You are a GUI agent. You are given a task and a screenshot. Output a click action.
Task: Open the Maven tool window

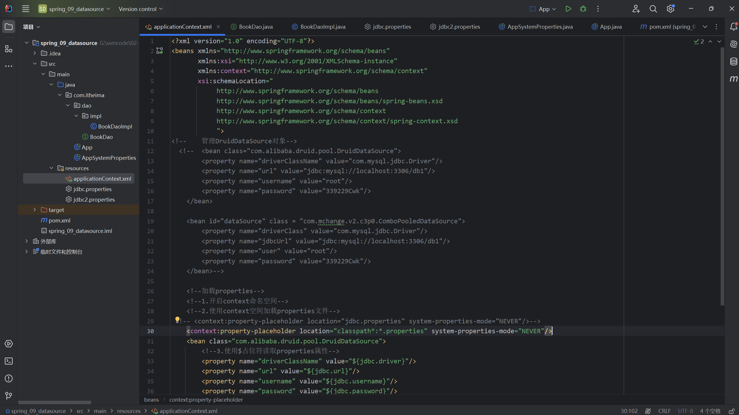tap(733, 79)
